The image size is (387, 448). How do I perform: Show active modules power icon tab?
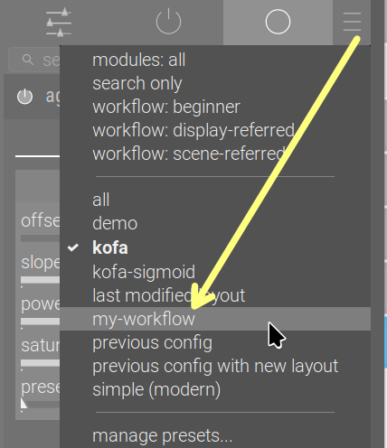[168, 22]
